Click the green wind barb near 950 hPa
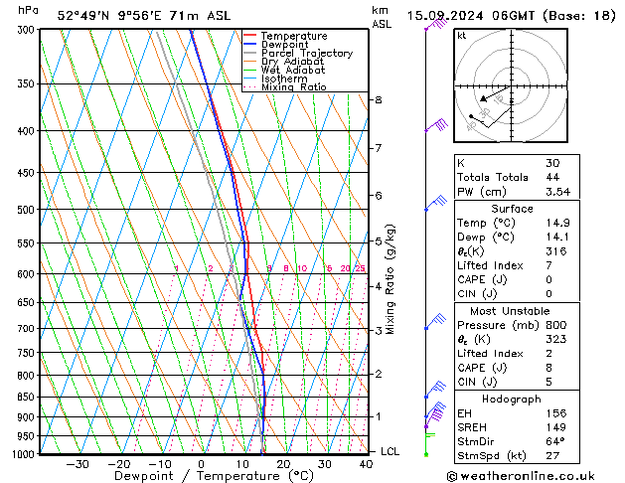Viewport: 625px width, 483px height. coord(429,444)
